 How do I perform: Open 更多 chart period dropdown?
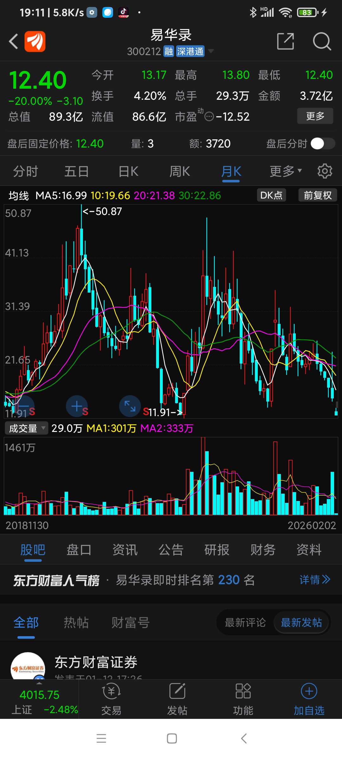click(286, 171)
